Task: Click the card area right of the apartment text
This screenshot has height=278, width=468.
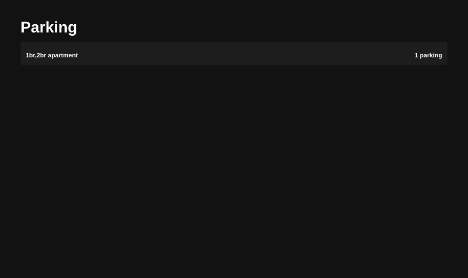Action: tap(149, 54)
